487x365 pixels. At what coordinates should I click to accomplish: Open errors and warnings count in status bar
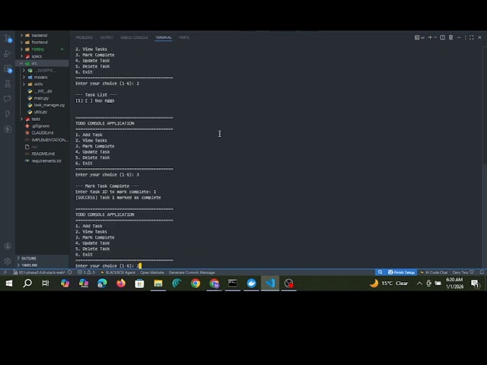click(86, 272)
